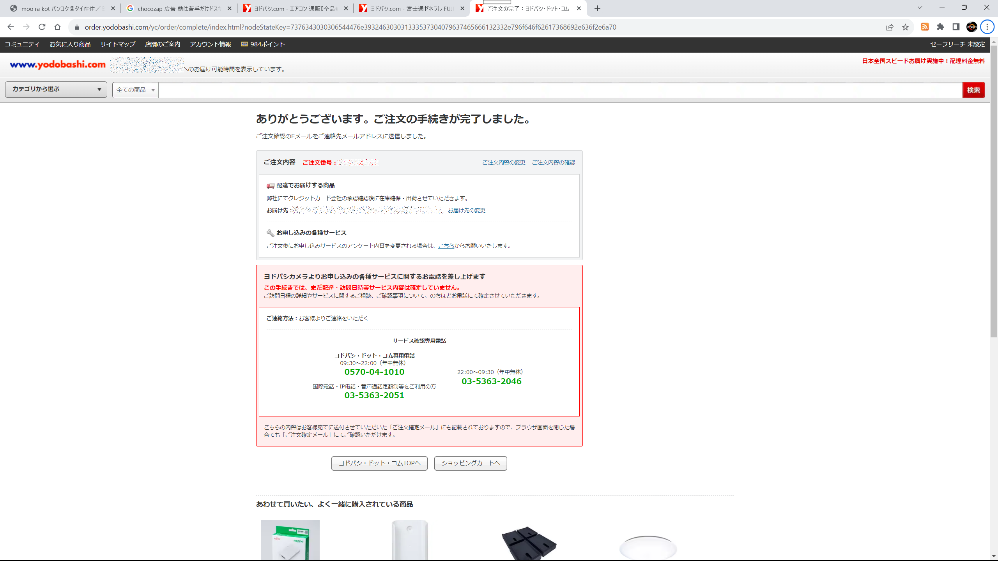Click the 984ポイント card icon
The height and width of the screenshot is (561, 998).
click(x=244, y=44)
